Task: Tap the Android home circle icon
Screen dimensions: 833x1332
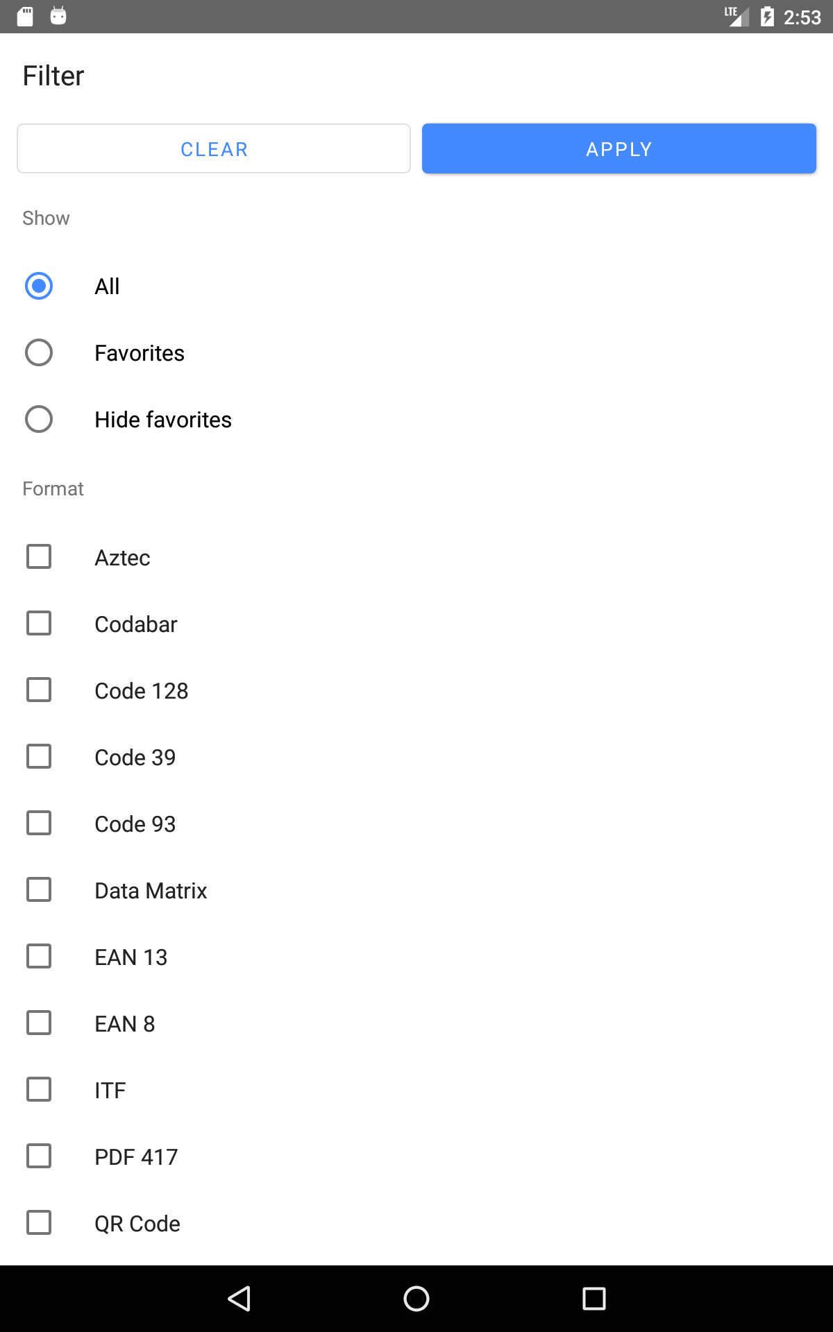Action: 416,1299
